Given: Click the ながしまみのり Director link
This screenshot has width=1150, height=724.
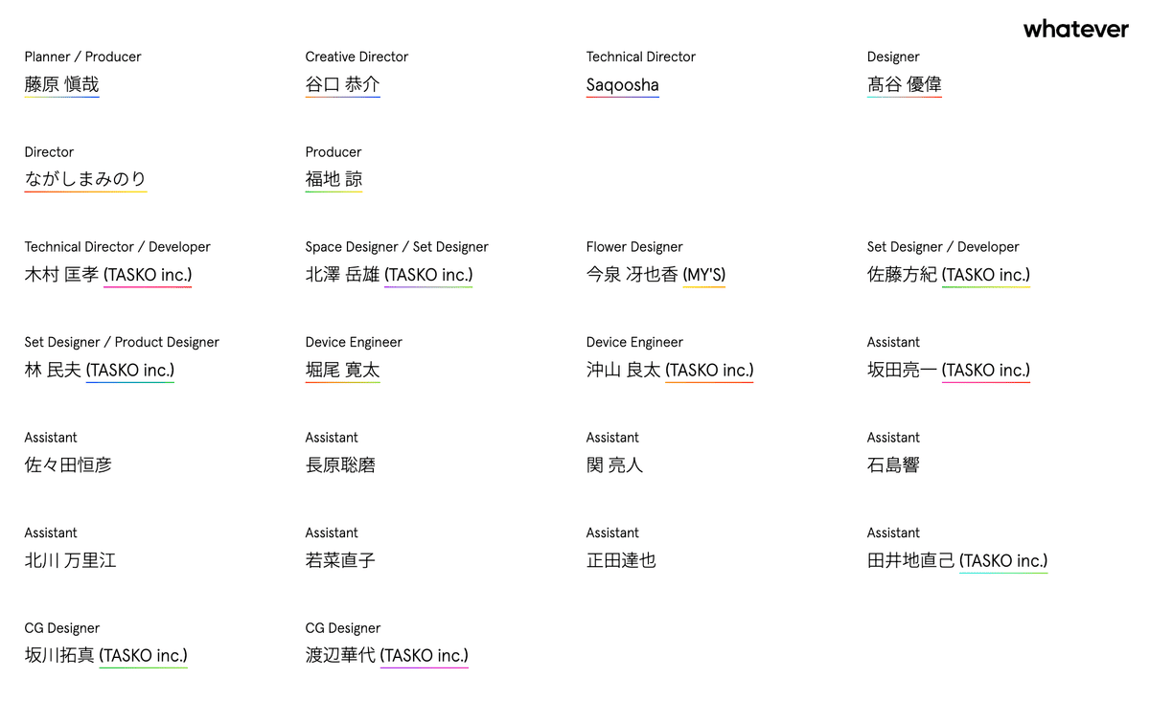Looking at the screenshot, I should pyautogui.click(x=85, y=179).
